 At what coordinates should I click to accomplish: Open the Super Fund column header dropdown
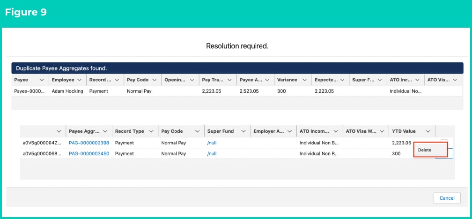[x=243, y=131]
